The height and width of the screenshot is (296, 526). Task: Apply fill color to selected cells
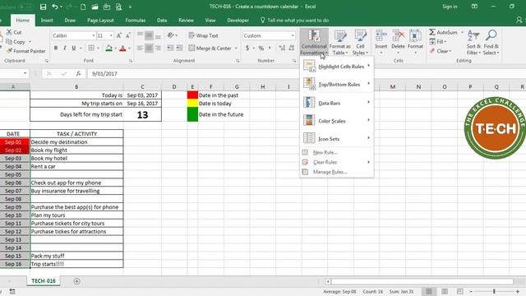pos(108,48)
